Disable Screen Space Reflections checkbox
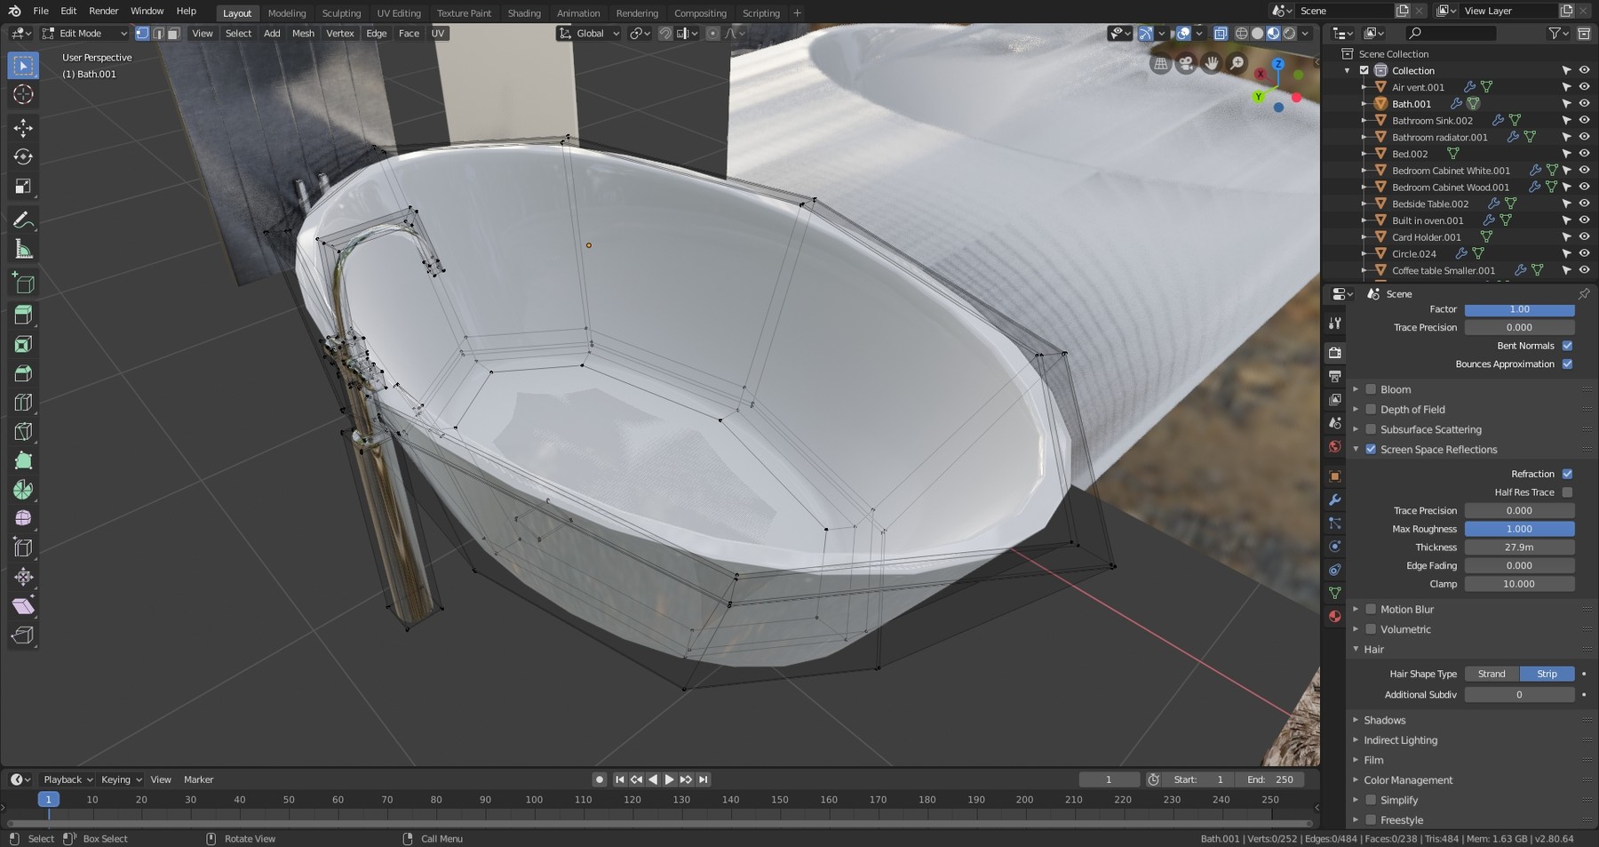1599x847 pixels. pyautogui.click(x=1371, y=450)
